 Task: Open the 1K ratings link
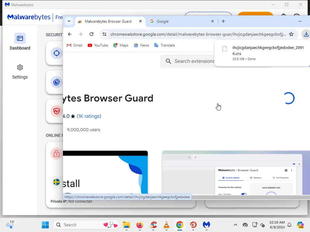tap(89, 116)
